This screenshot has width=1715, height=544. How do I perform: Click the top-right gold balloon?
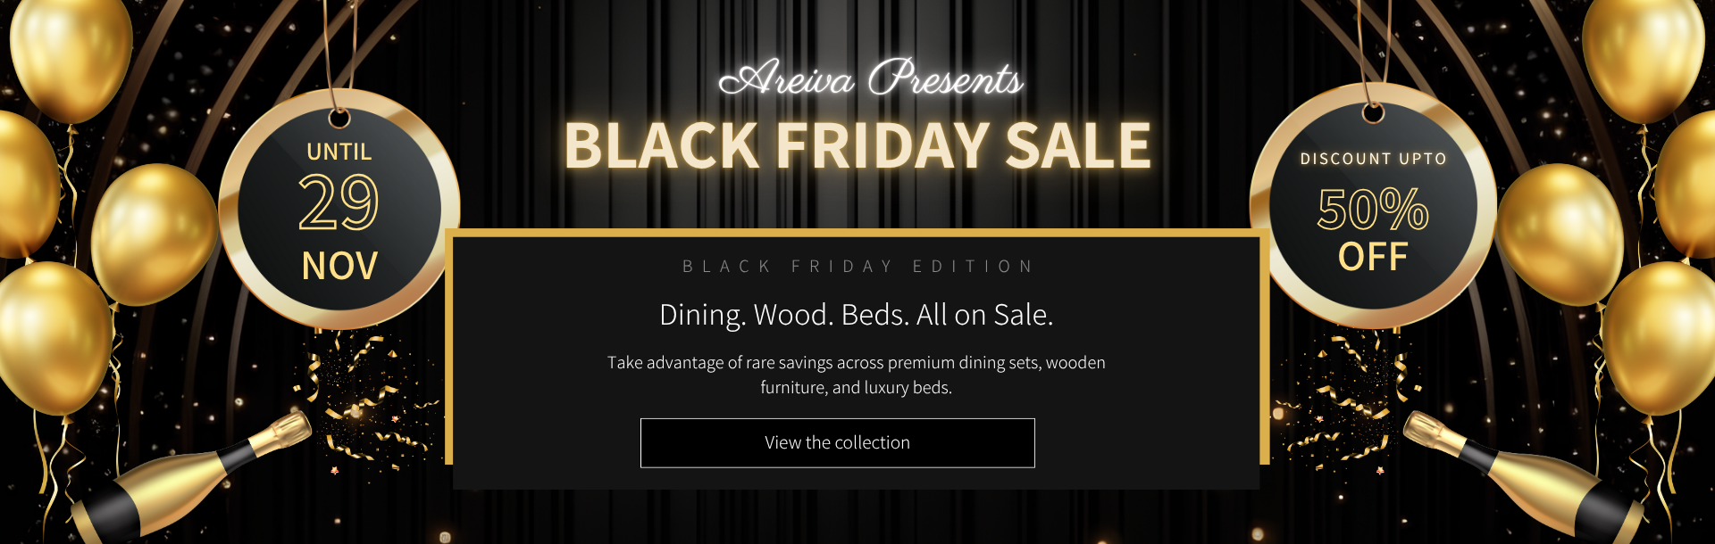(1642, 54)
